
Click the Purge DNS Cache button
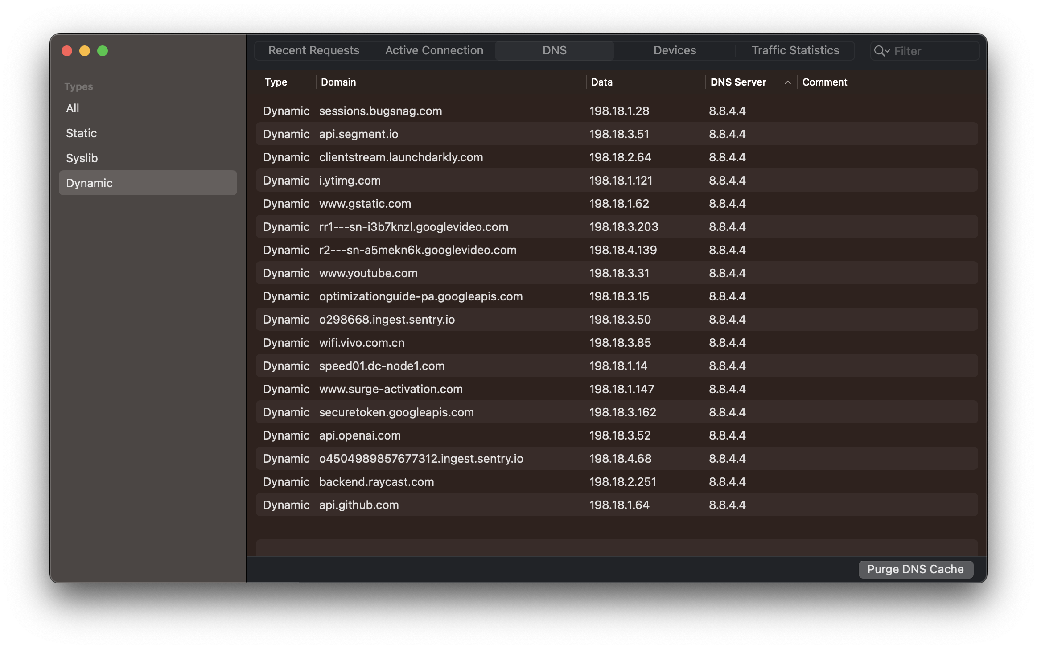915,569
